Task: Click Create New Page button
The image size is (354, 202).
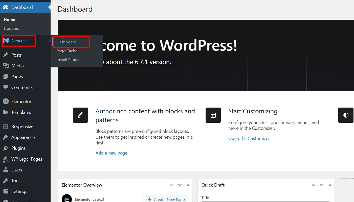Action: [165, 199]
